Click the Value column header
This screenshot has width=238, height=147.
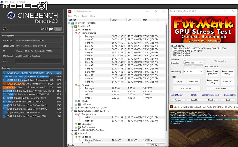[x=119, y=20]
